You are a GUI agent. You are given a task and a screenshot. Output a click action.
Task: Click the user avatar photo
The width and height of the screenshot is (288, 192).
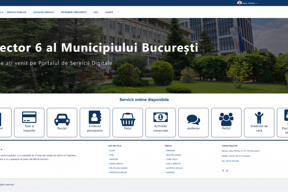point(239,3)
